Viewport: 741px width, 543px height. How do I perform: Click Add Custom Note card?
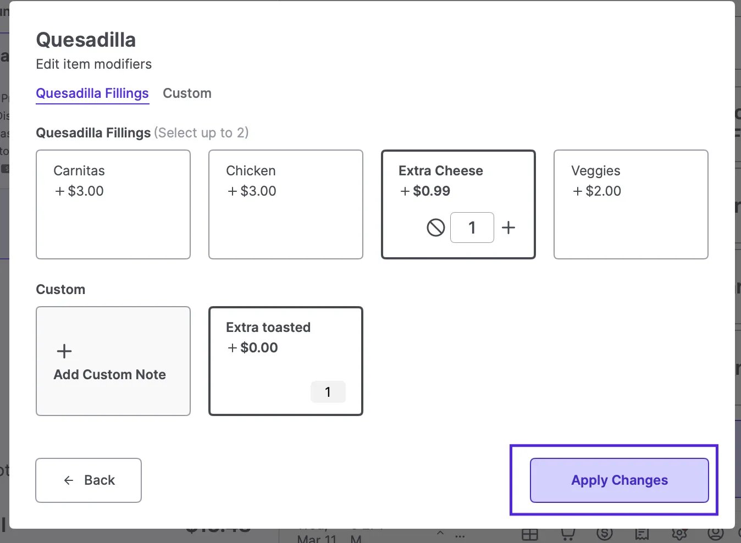click(x=113, y=361)
